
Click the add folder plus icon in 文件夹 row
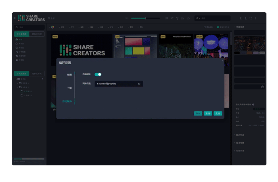(x=42, y=79)
